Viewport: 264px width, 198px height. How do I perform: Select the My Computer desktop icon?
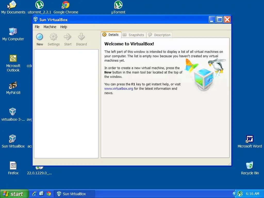[13, 34]
